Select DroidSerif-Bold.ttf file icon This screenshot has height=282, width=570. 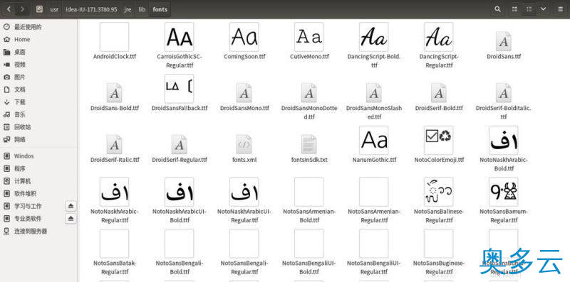(438, 93)
